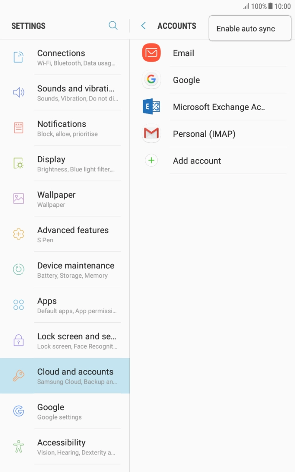This screenshot has width=295, height=472.
Task: Tap the Apps four-circles icon
Action: tap(18, 305)
